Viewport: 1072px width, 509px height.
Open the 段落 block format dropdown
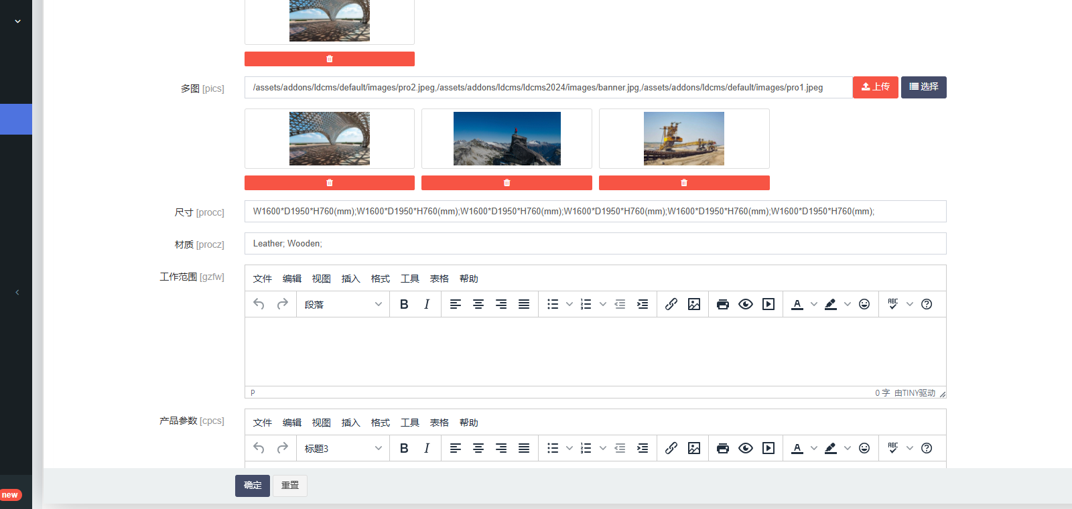coord(343,304)
